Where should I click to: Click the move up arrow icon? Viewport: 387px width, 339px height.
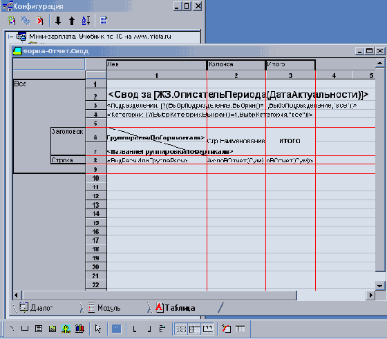tap(72, 21)
